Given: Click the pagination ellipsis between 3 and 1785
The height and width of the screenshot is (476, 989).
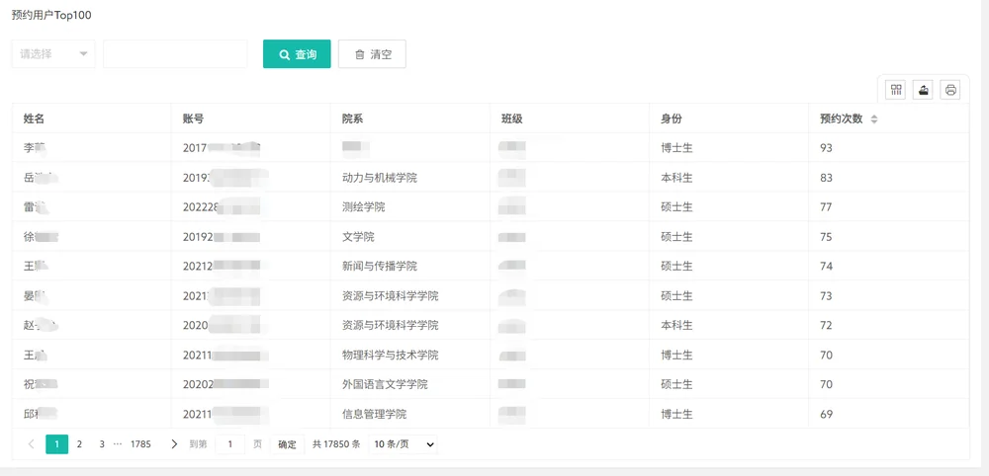Looking at the screenshot, I should click(x=118, y=443).
